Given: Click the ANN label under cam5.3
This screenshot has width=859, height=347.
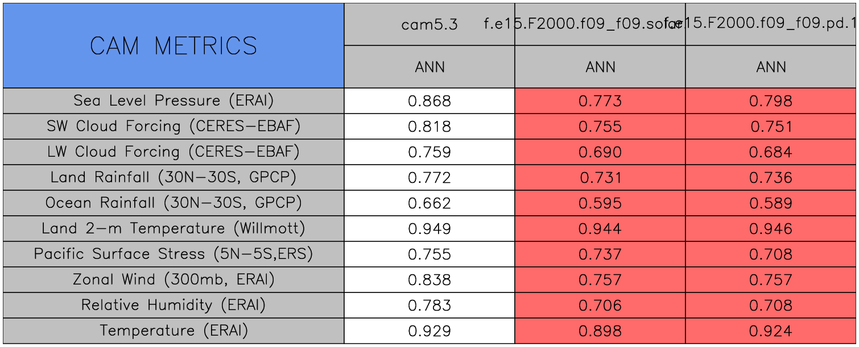Looking at the screenshot, I should point(429,67).
